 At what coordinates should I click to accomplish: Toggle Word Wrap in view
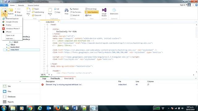[91, 9]
